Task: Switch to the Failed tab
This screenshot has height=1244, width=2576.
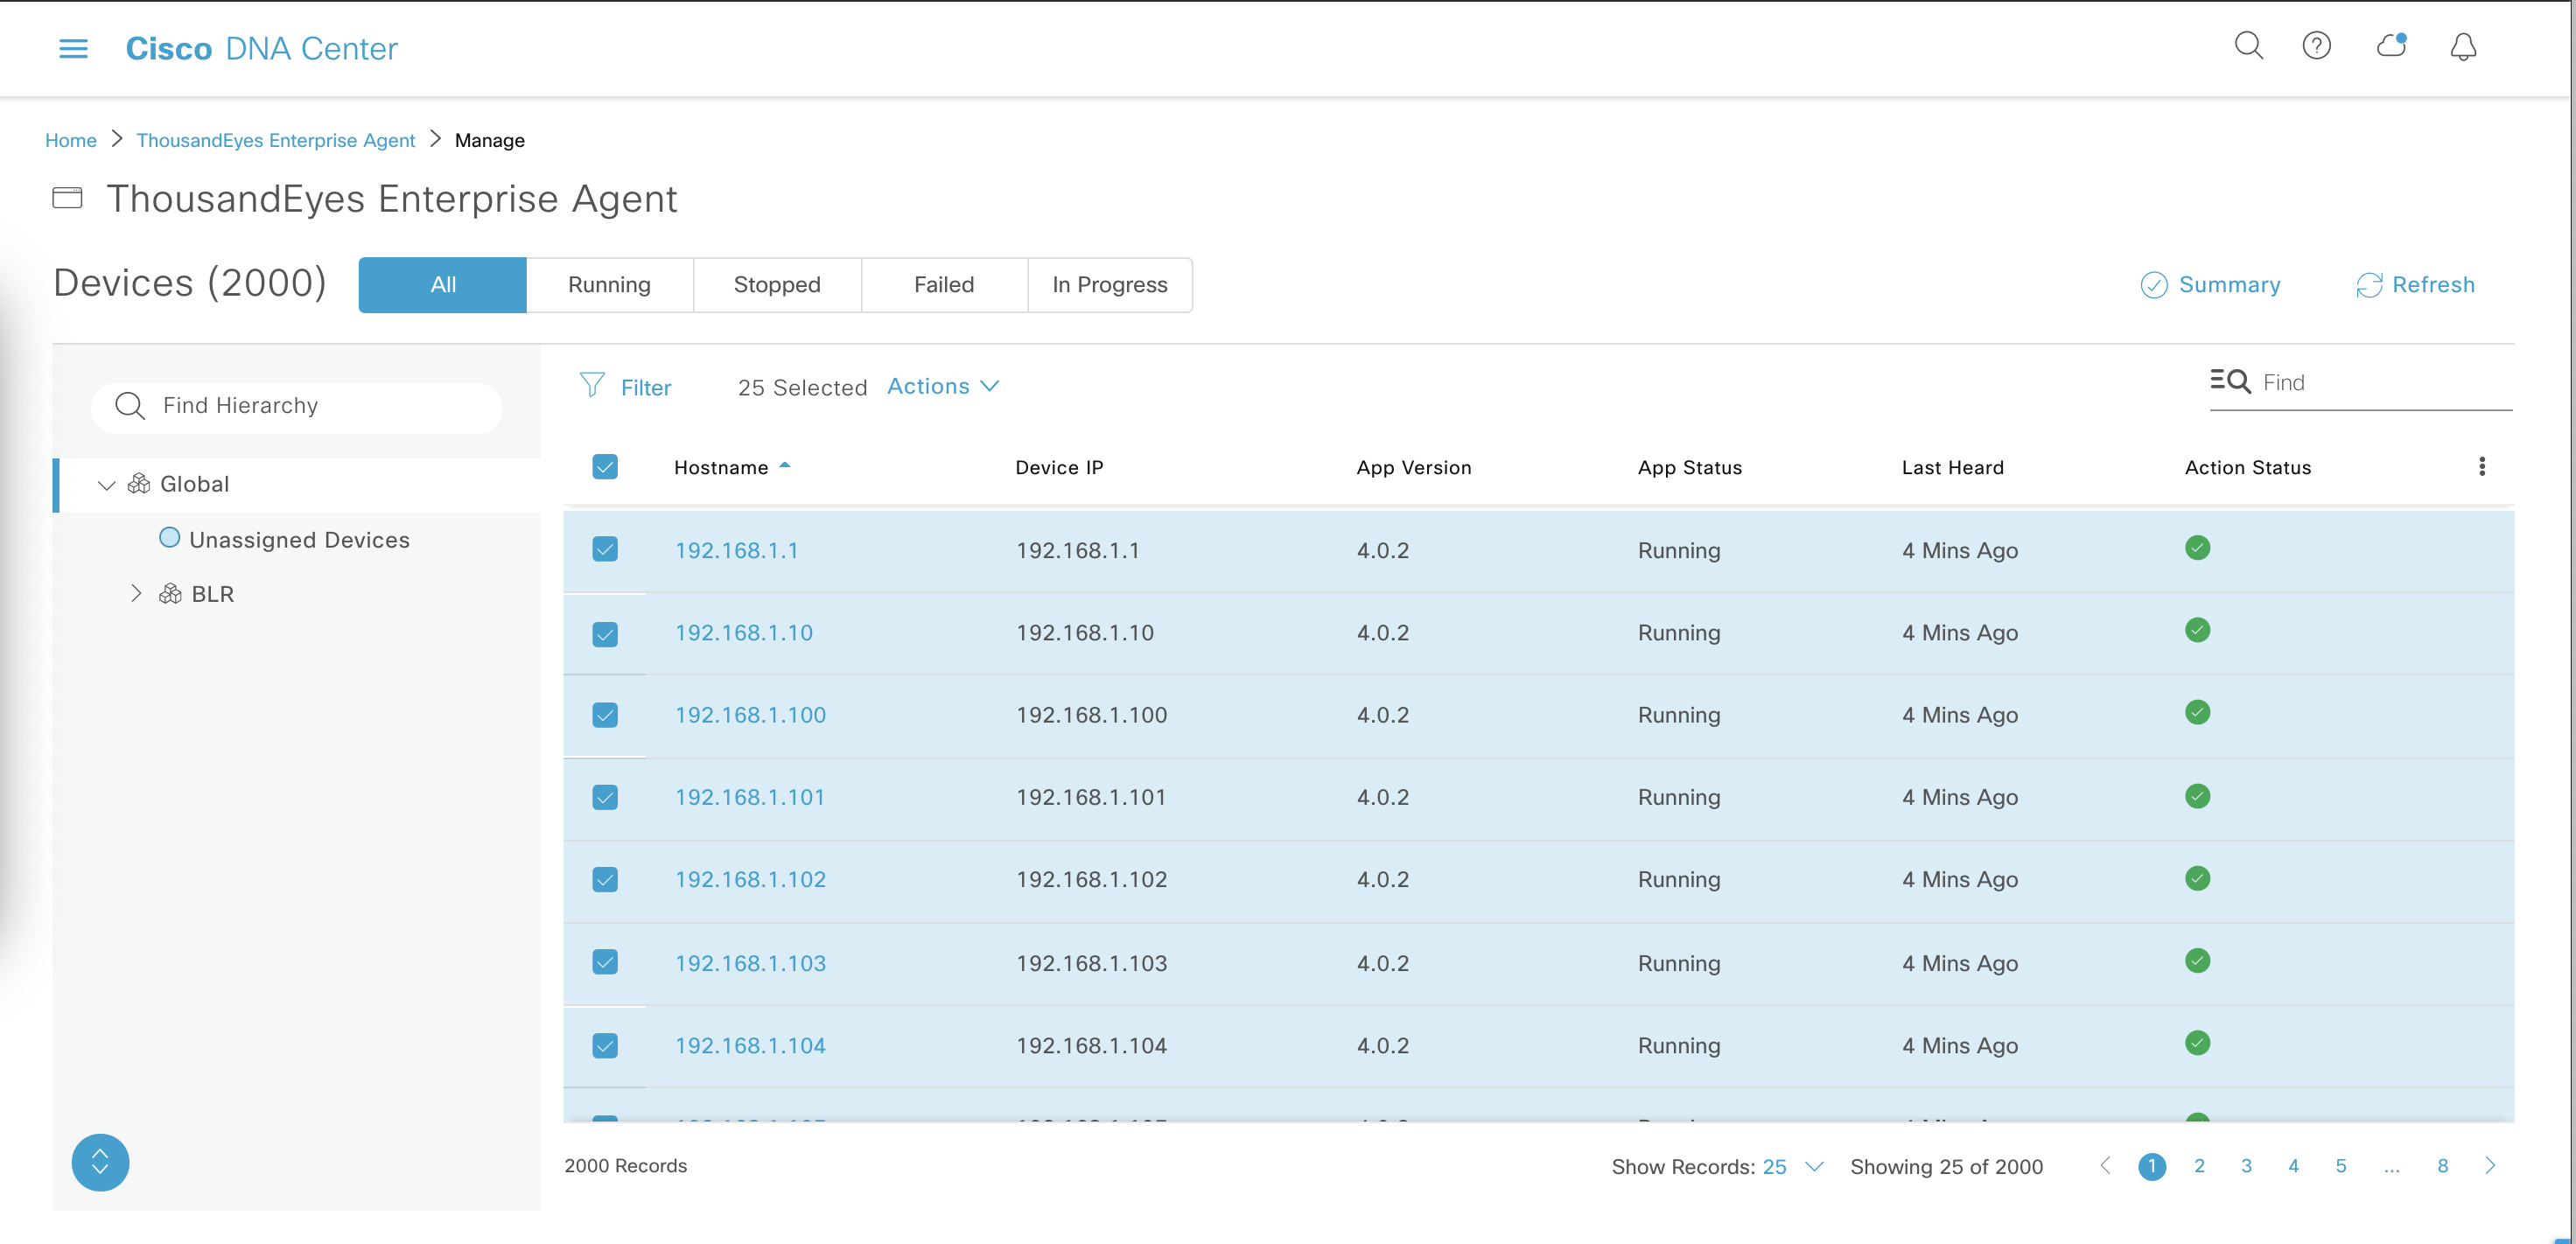Action: click(x=943, y=285)
